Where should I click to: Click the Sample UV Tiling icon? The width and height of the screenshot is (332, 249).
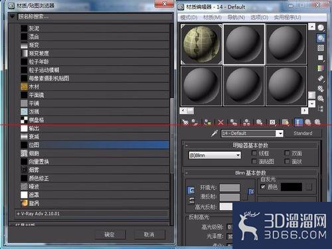tap(321, 58)
